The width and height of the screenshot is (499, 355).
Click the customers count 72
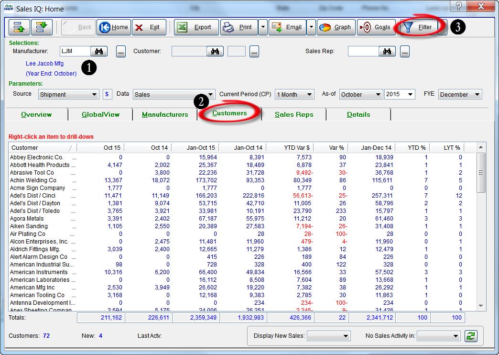pos(46,335)
